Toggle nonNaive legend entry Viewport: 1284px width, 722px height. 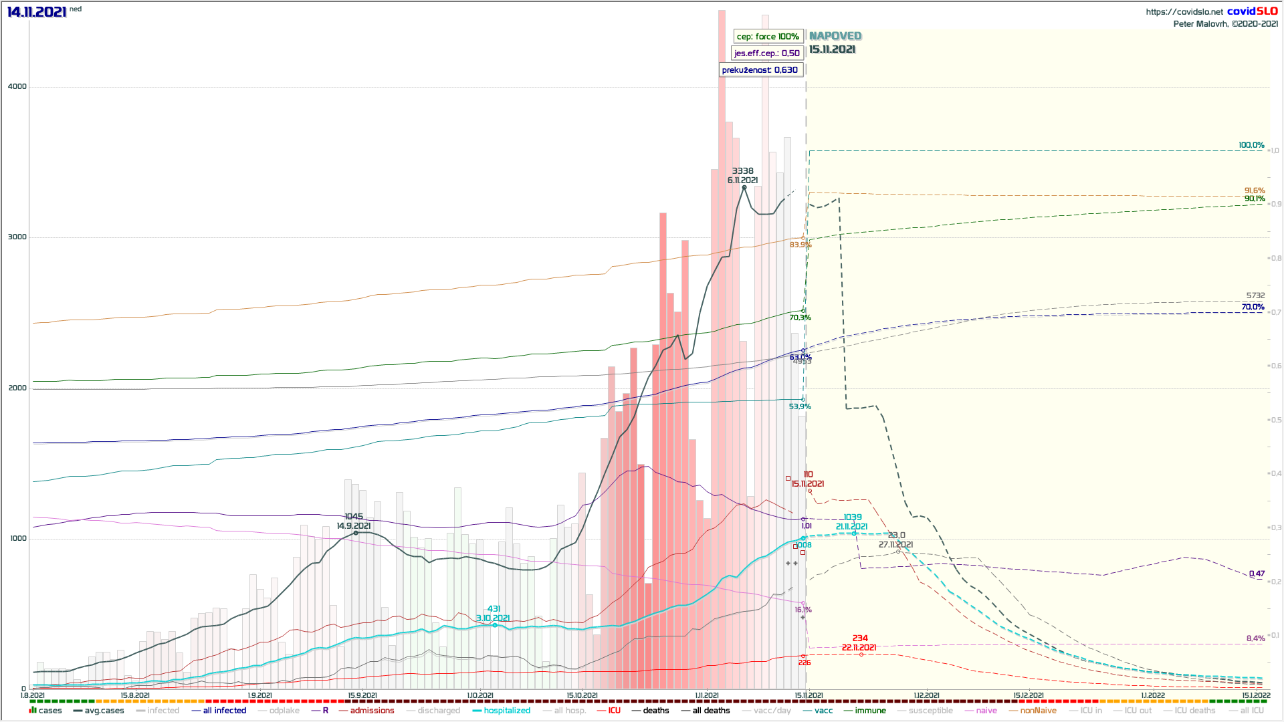(x=1038, y=711)
